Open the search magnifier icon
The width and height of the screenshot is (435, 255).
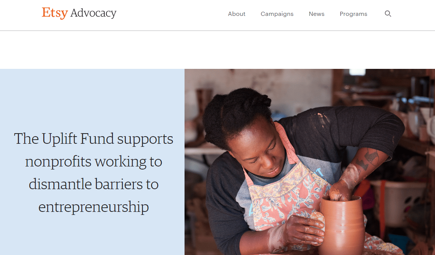click(388, 14)
